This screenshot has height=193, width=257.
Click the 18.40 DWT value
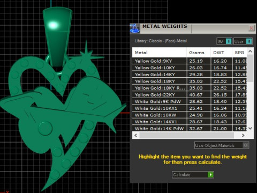pyautogui.click(x=220, y=101)
